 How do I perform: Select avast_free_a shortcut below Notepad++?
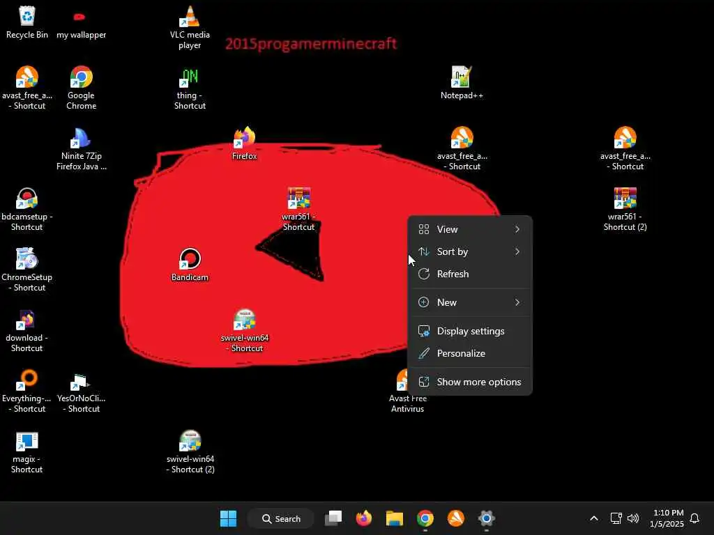click(462, 148)
